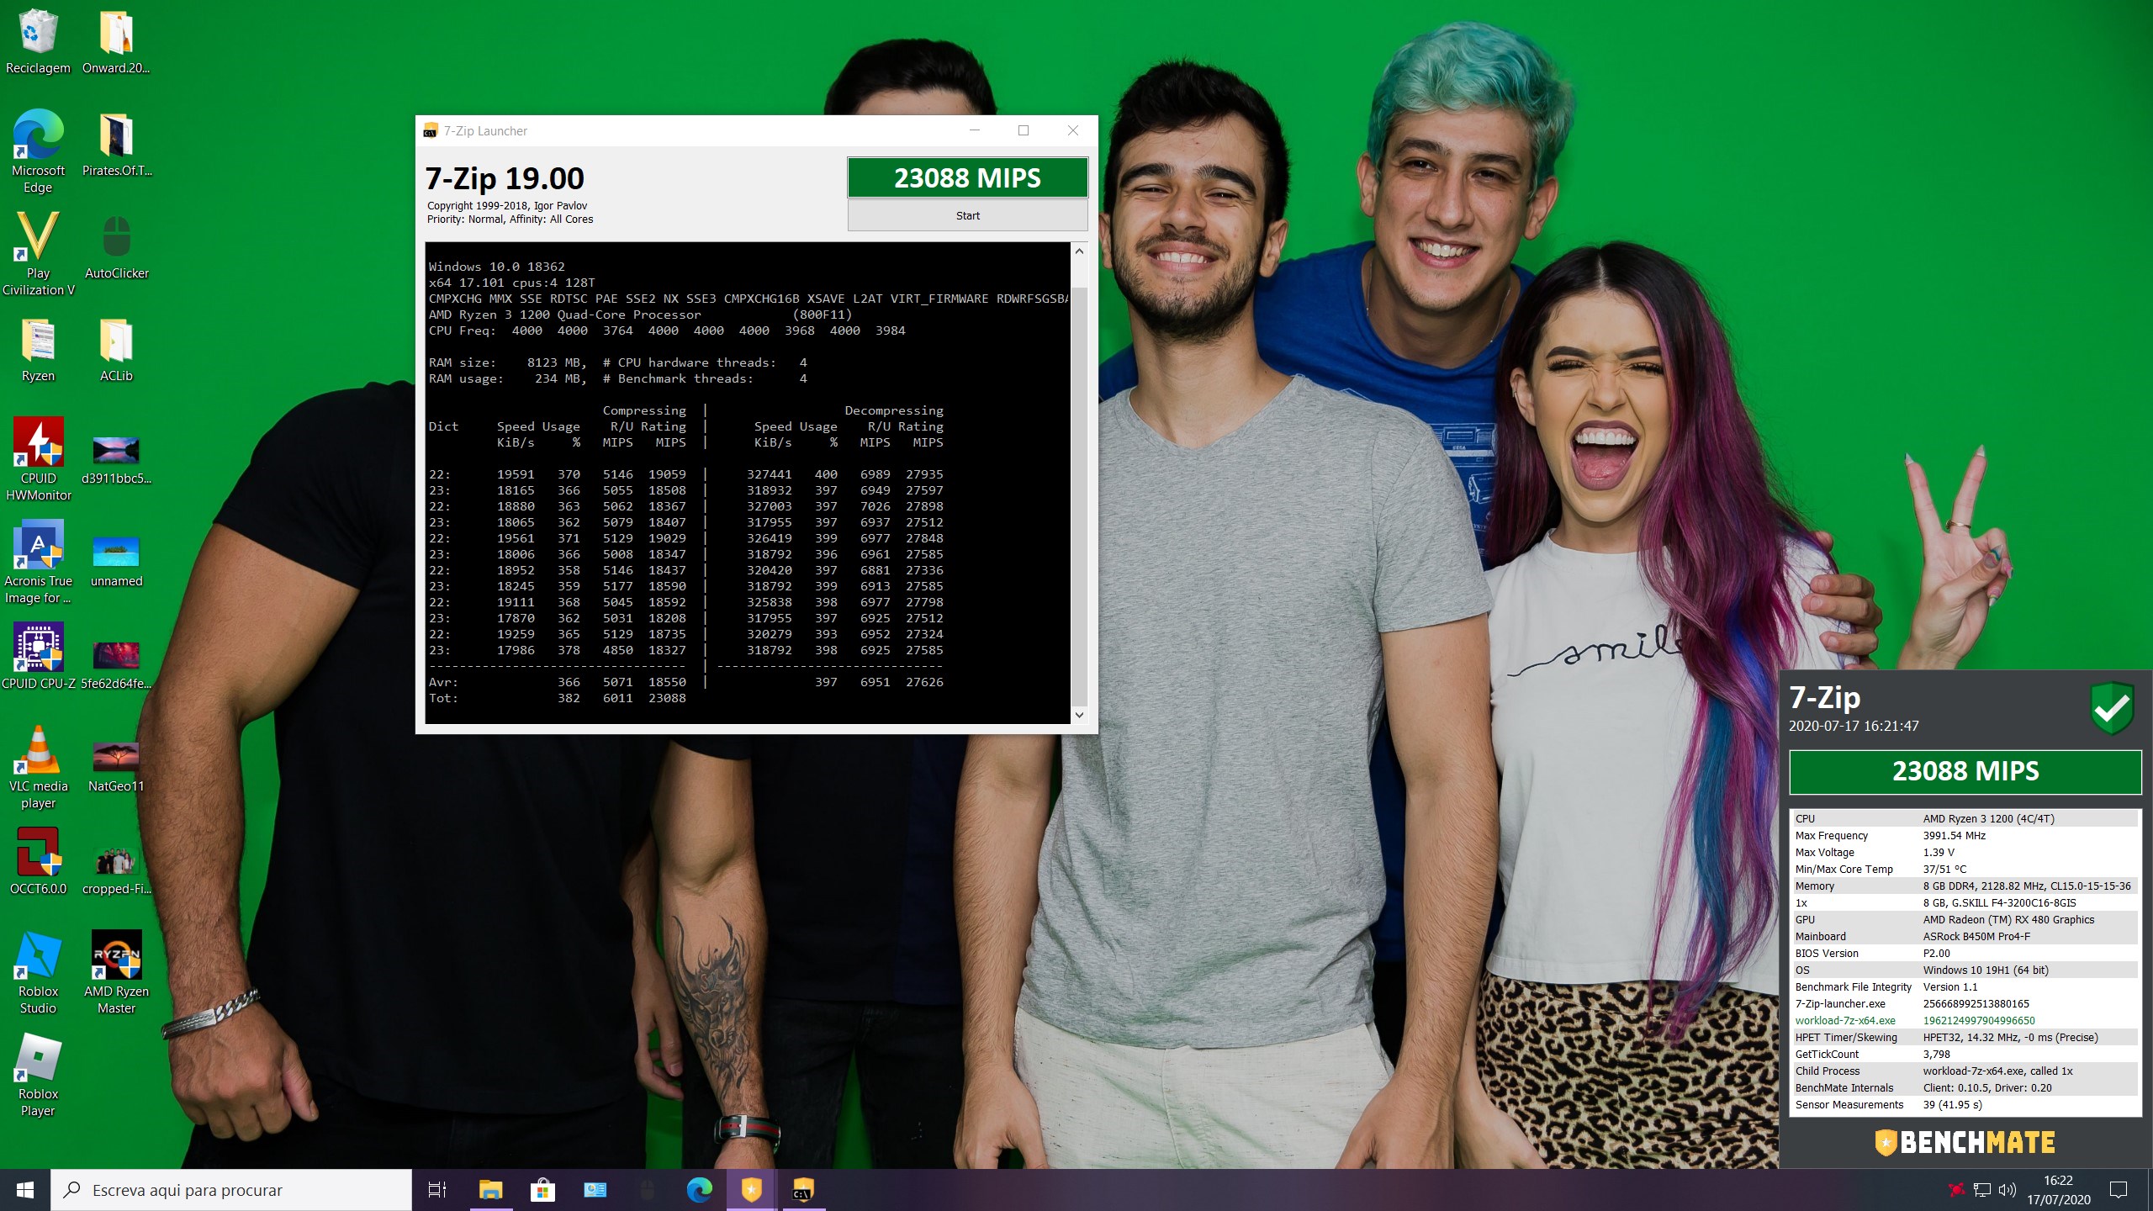The height and width of the screenshot is (1211, 2153).
Task: Click 23088 MIPS score in BenchMate panel
Action: tap(1965, 771)
